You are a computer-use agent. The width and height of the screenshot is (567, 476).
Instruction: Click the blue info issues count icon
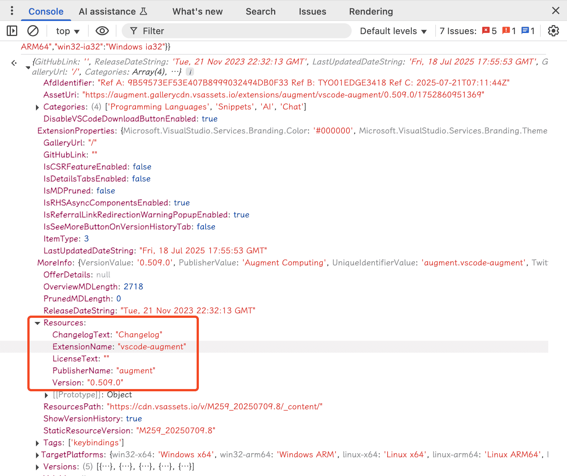pos(525,31)
